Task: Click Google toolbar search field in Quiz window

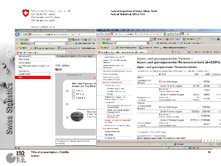Action: [48, 40]
